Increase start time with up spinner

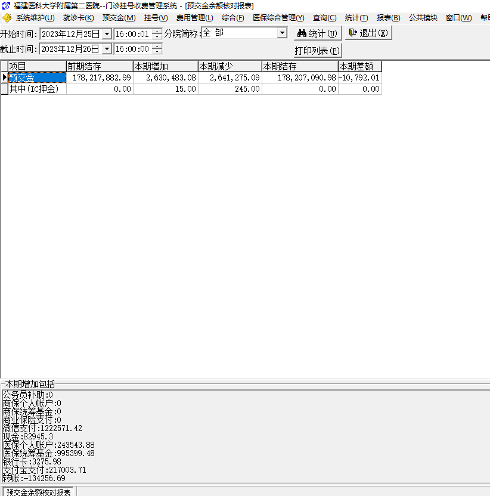click(x=157, y=31)
